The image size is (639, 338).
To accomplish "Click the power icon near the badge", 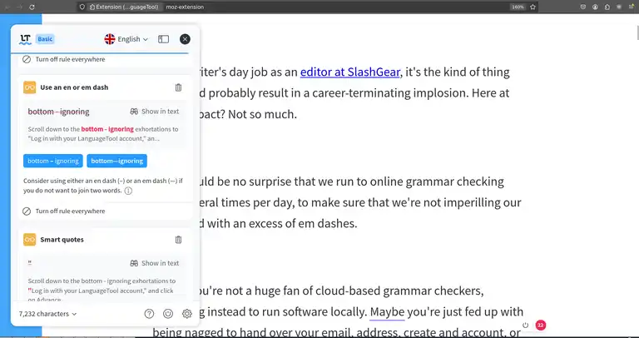I will (x=525, y=325).
